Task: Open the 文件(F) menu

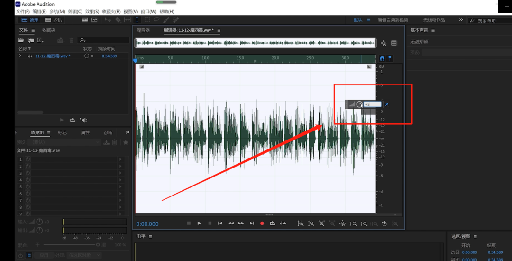Action: (x=23, y=11)
